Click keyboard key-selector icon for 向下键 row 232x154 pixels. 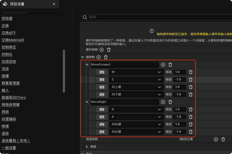click(x=102, y=95)
